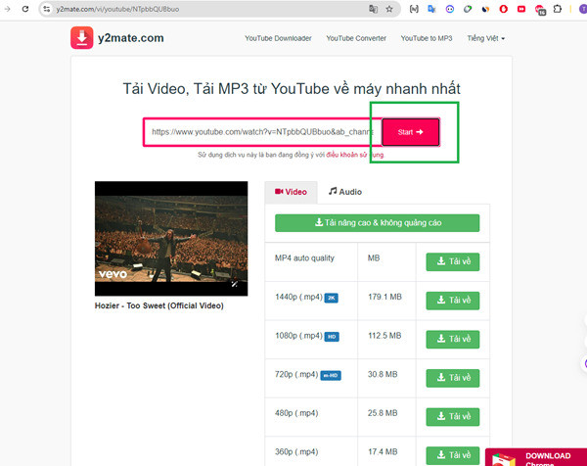Open the YouTube Converter menu link
Screen dimensions: 587x466
coord(356,38)
